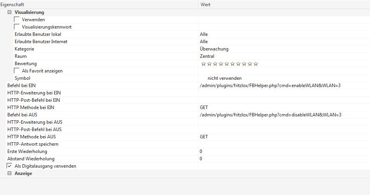Click the HTTP Methode bei EIN value GET
The image size is (370, 195).
pos(204,108)
